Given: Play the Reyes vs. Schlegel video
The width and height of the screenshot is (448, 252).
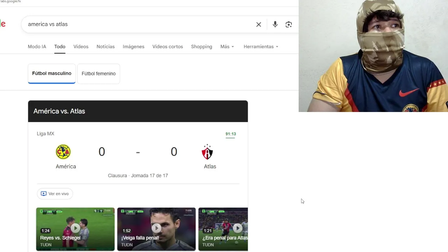Looking at the screenshot, I should pyautogui.click(x=75, y=229).
